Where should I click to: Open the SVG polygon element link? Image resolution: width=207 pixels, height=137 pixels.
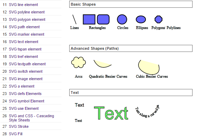tap(27, 19)
